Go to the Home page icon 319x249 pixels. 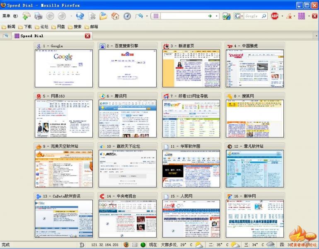(115, 16)
